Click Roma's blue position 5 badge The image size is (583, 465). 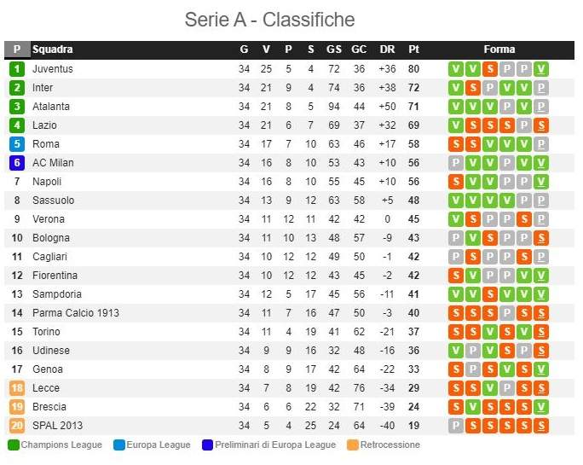click(17, 144)
